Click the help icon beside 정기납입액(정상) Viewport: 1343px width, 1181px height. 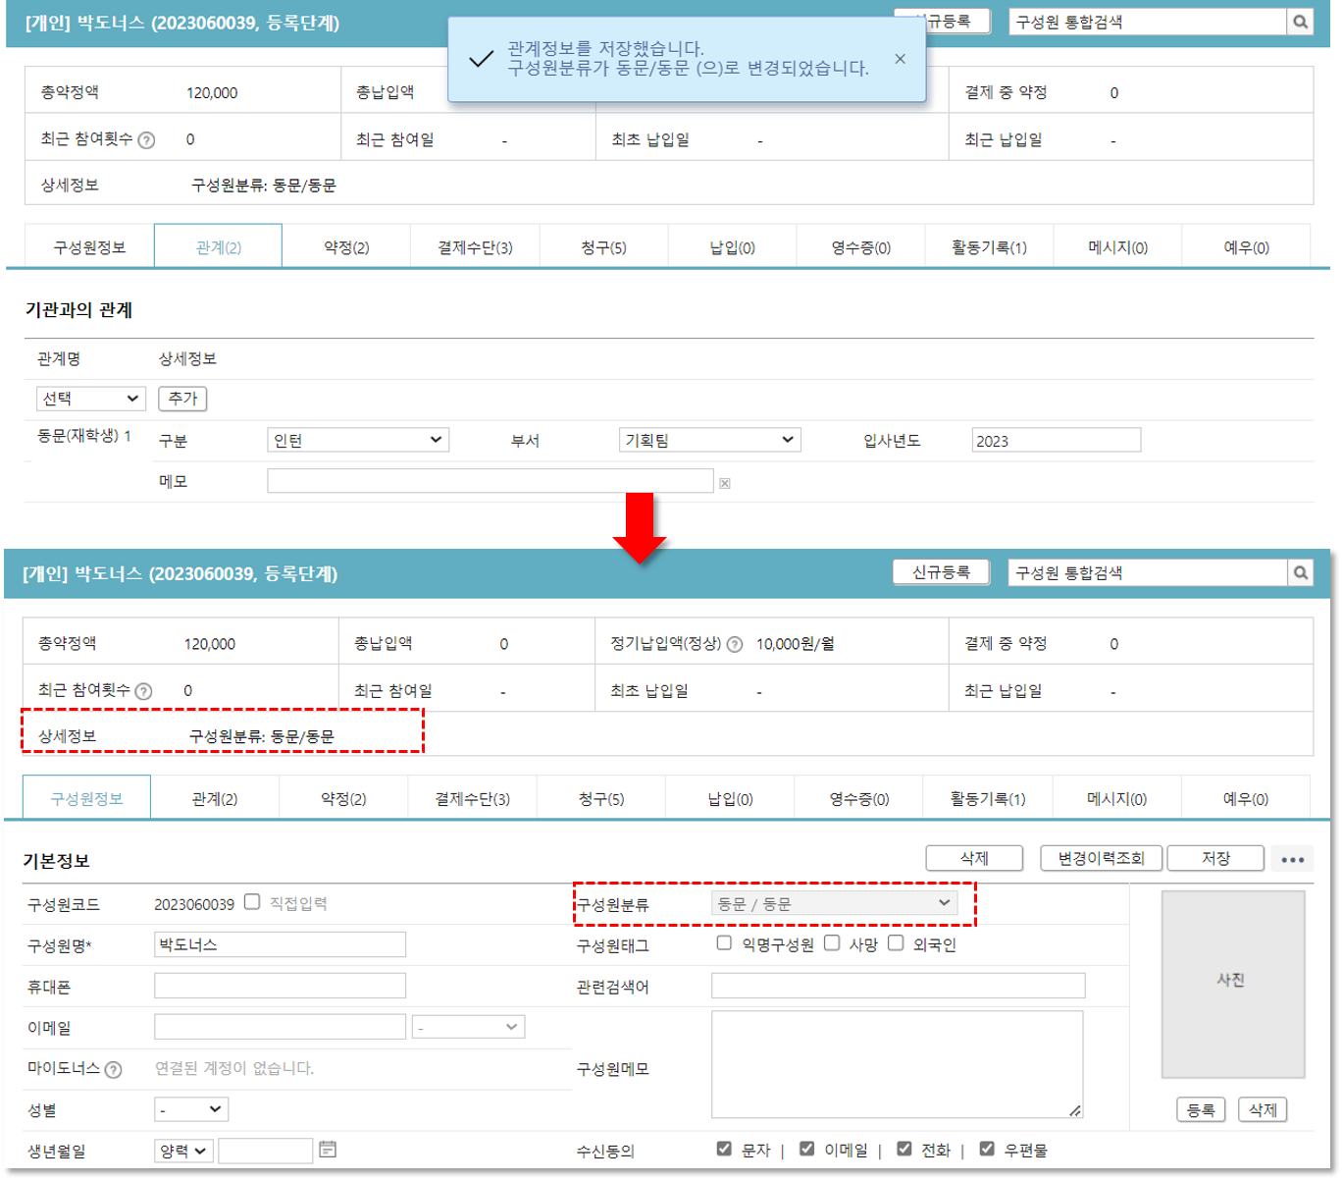(x=734, y=644)
